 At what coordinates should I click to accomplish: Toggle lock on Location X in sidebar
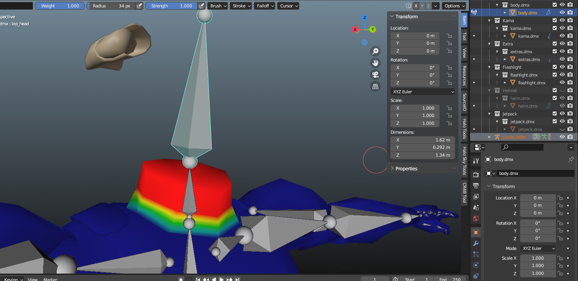[x=449, y=36]
